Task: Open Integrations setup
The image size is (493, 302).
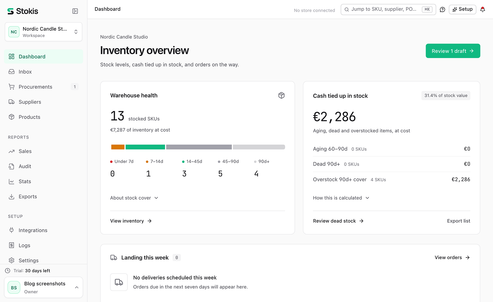Action: tap(44, 230)
